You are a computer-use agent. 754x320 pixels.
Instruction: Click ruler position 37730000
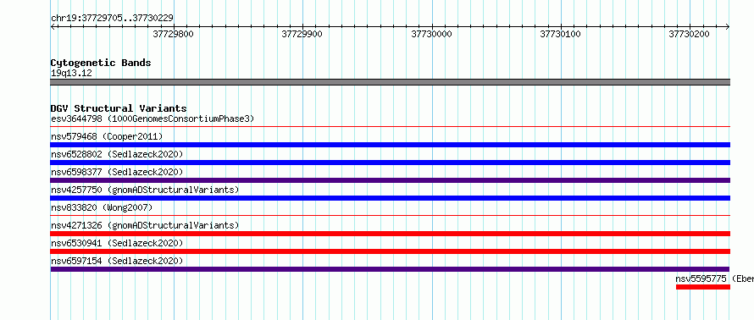pos(431,34)
